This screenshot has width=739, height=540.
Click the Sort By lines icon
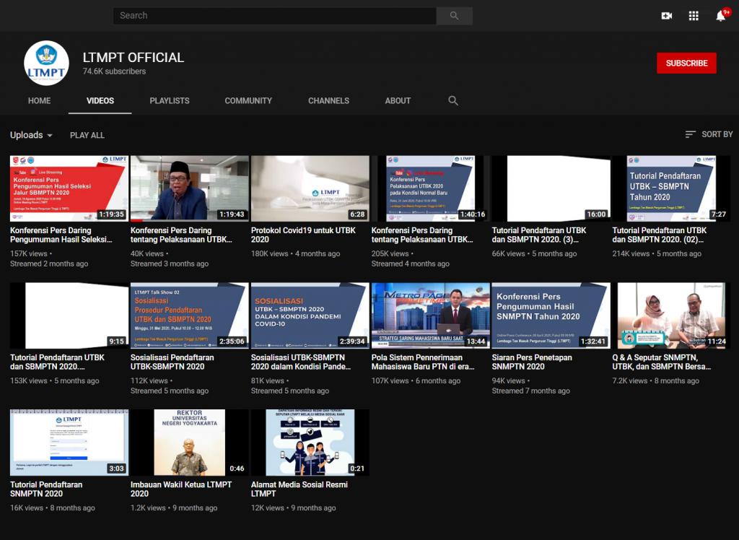[x=690, y=134]
